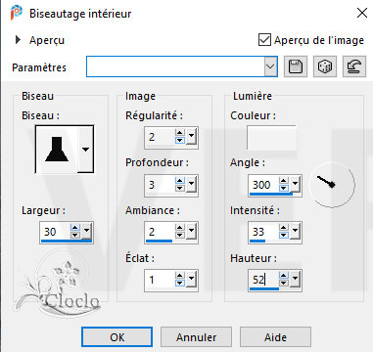373x352 pixels.
Task: Click into the Hauteur value field
Action: [x=263, y=280]
